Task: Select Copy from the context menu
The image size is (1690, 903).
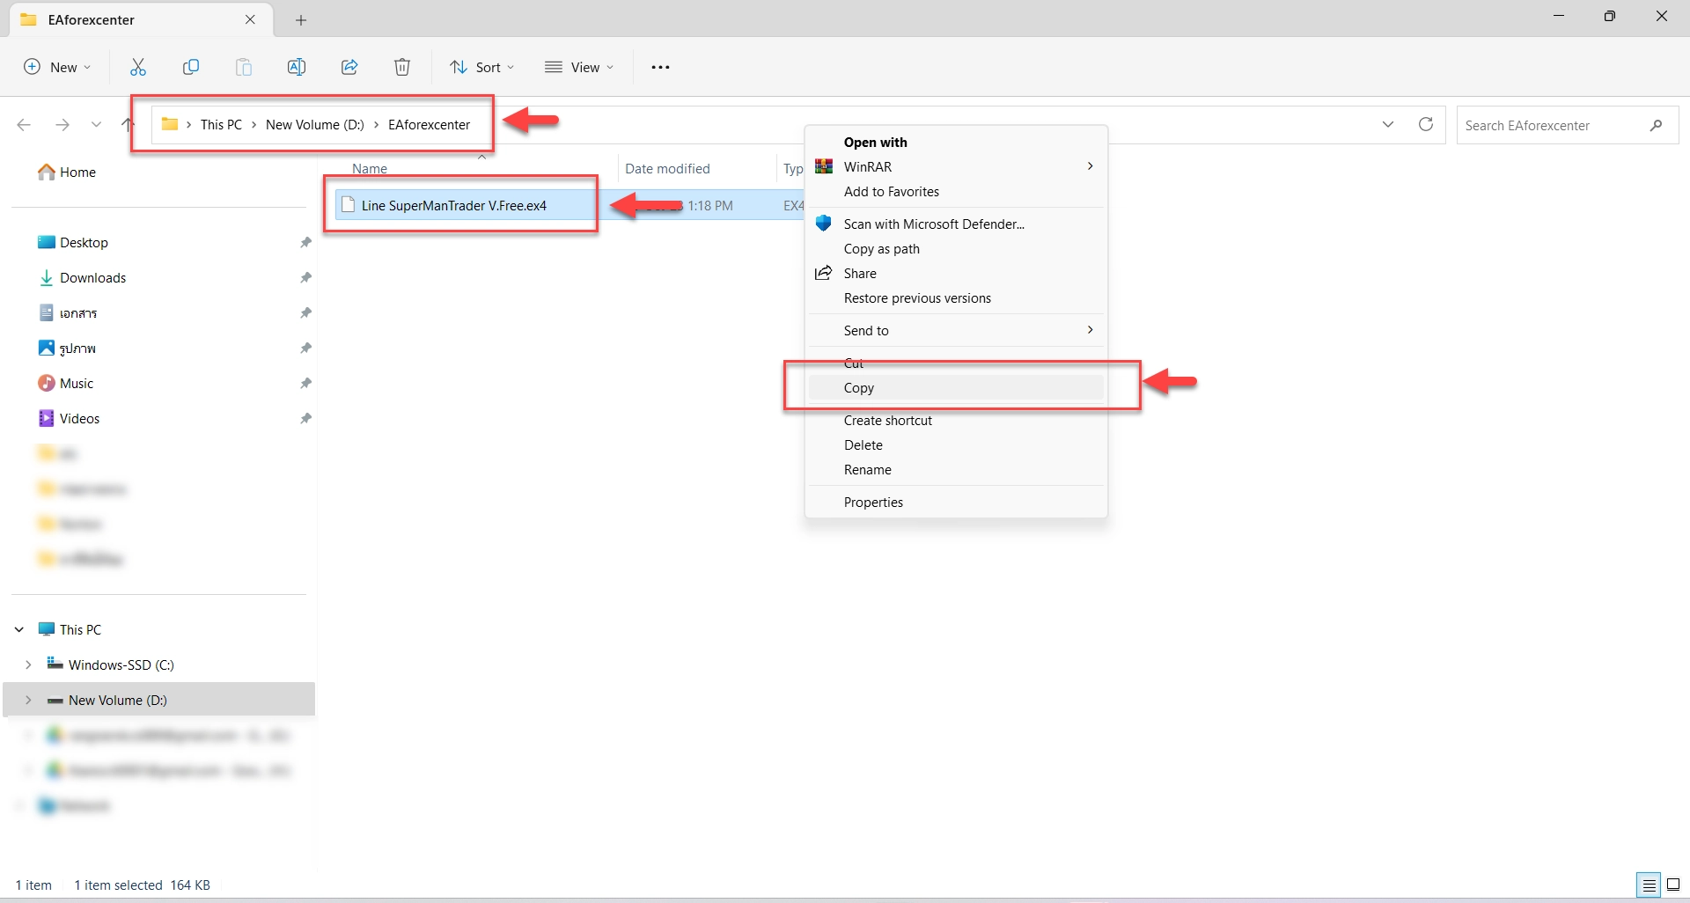Action: 859,388
